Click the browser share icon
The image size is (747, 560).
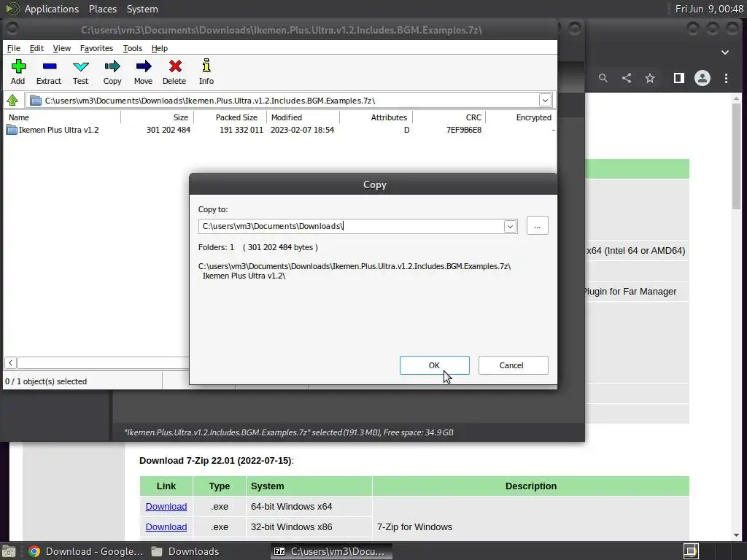(x=627, y=78)
